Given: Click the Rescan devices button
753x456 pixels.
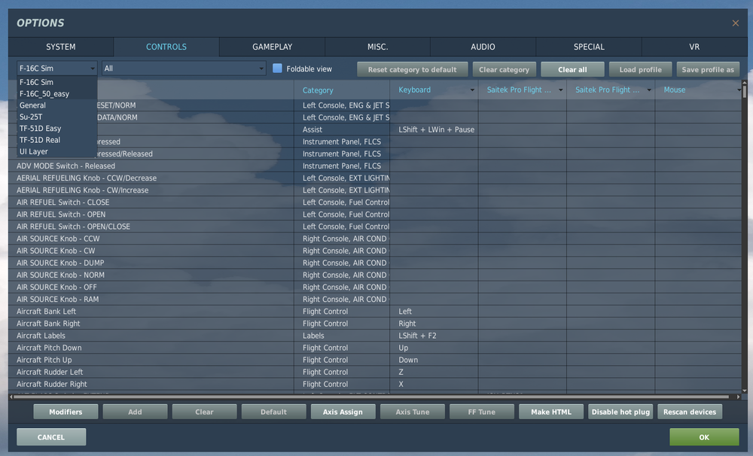Looking at the screenshot, I should pyautogui.click(x=690, y=412).
